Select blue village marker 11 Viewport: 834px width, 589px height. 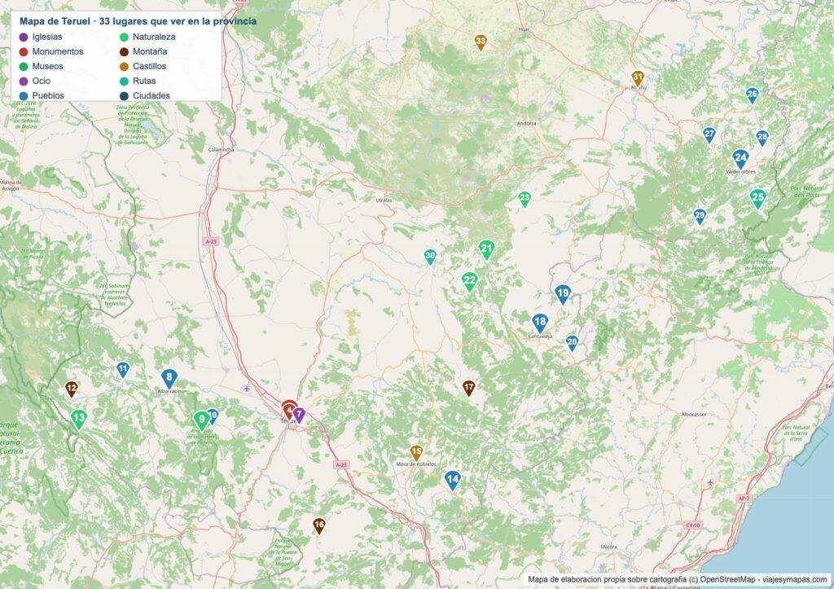(x=123, y=369)
